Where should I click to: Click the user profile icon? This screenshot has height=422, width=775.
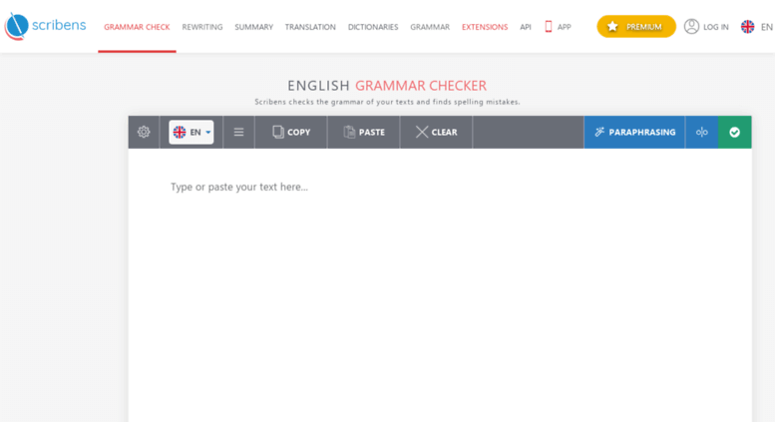691,26
